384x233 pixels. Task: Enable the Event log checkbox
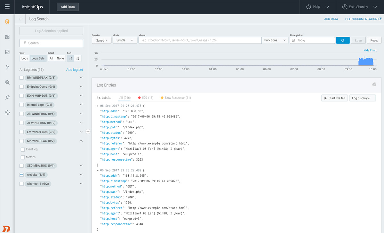coord(23,149)
